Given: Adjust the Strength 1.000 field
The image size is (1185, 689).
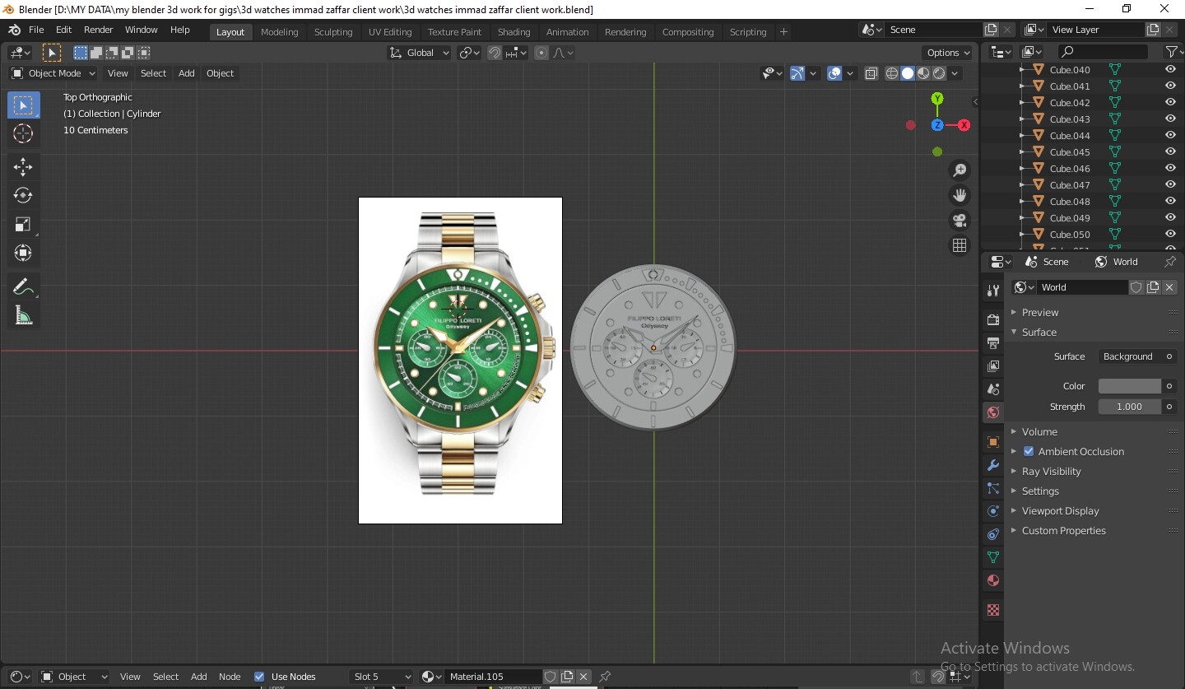Looking at the screenshot, I should [1129, 407].
